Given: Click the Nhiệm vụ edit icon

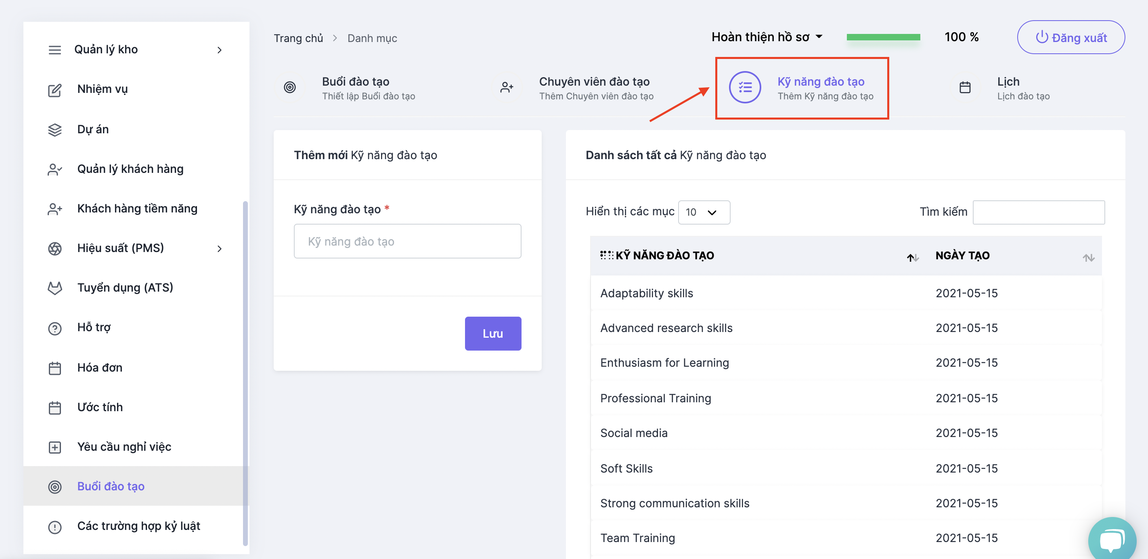Looking at the screenshot, I should 55,90.
